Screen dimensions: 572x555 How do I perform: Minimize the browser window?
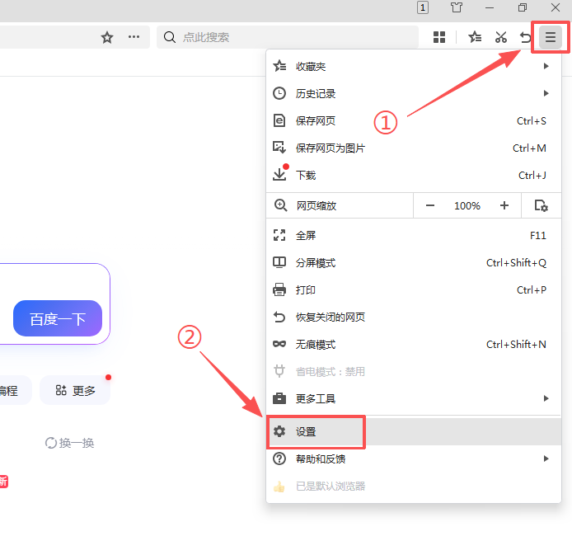coord(490,7)
